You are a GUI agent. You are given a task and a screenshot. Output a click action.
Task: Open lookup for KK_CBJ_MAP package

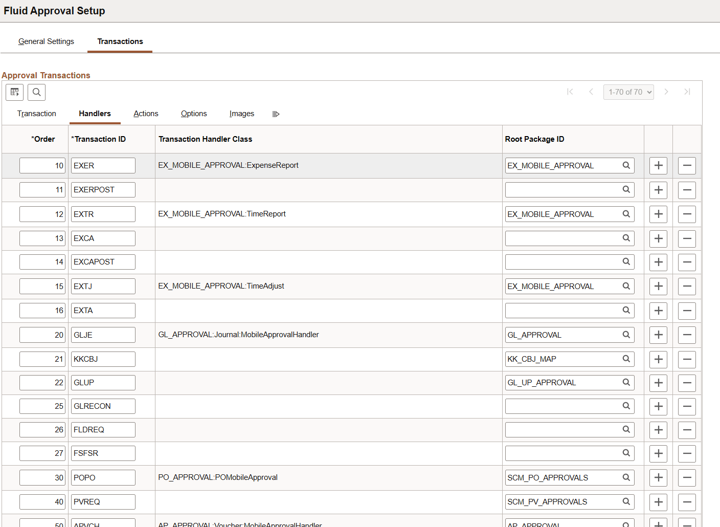tap(626, 359)
